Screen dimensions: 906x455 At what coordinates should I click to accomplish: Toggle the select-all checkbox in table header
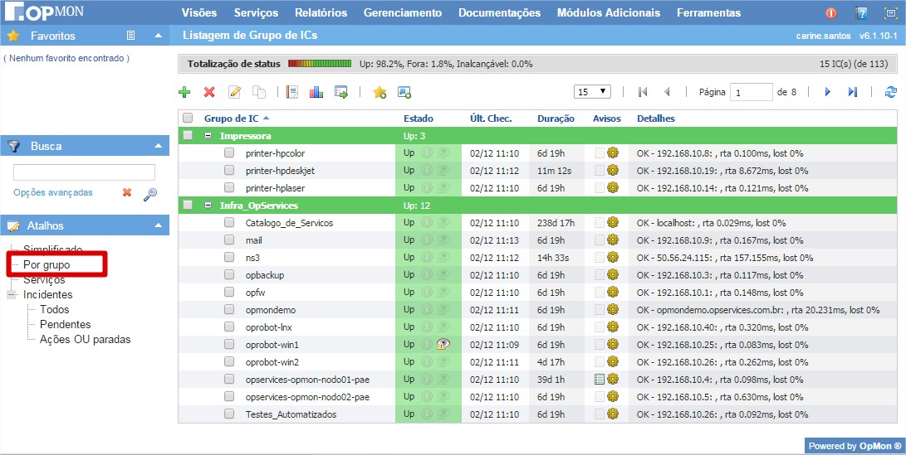coord(188,119)
